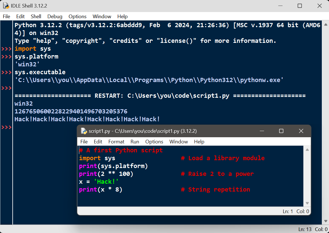Viewport: 329px width, 233px height.
Task: Click the editor scrollbar down arrow
Action: pos(307,203)
